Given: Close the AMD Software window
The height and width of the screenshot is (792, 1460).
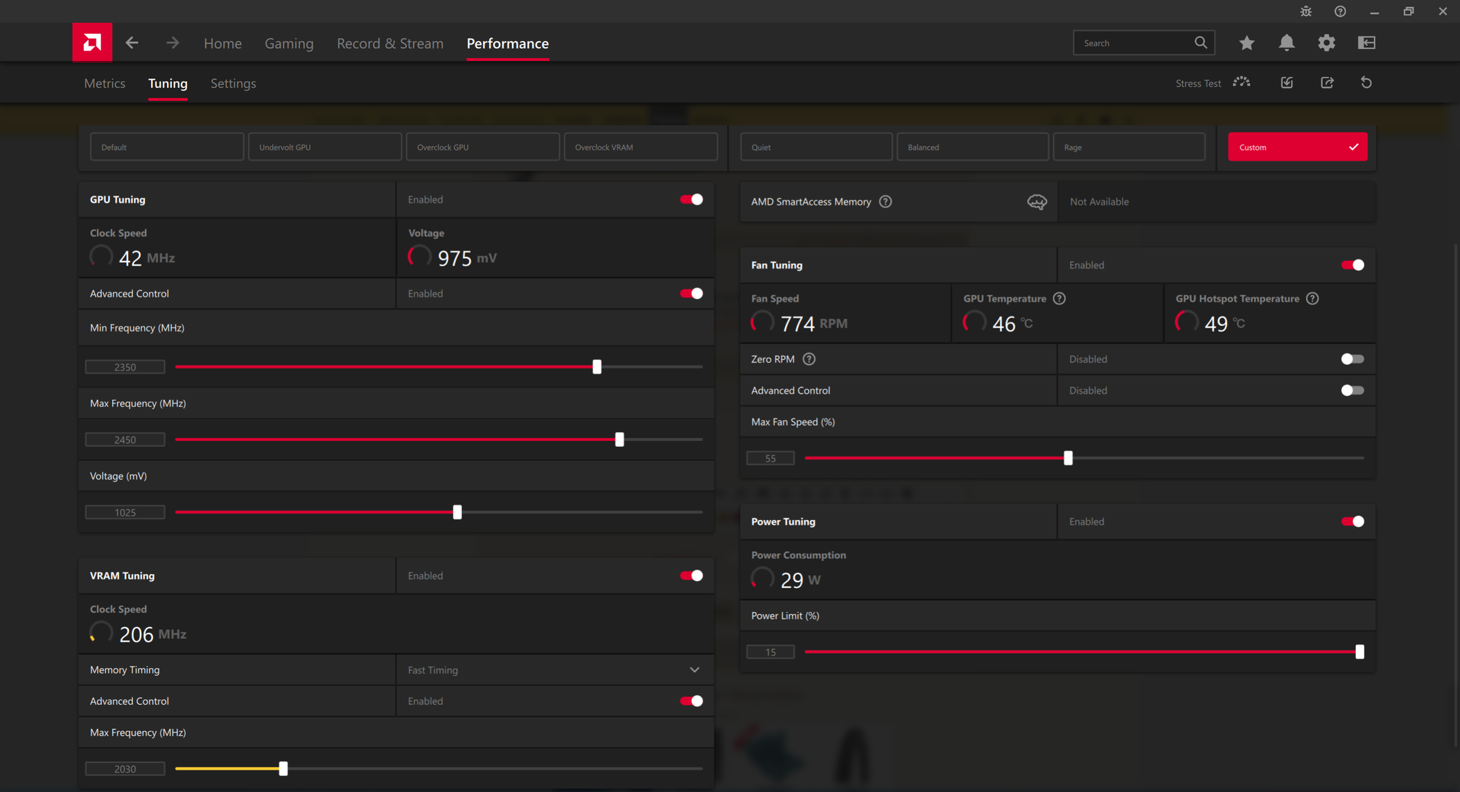Looking at the screenshot, I should [1443, 12].
